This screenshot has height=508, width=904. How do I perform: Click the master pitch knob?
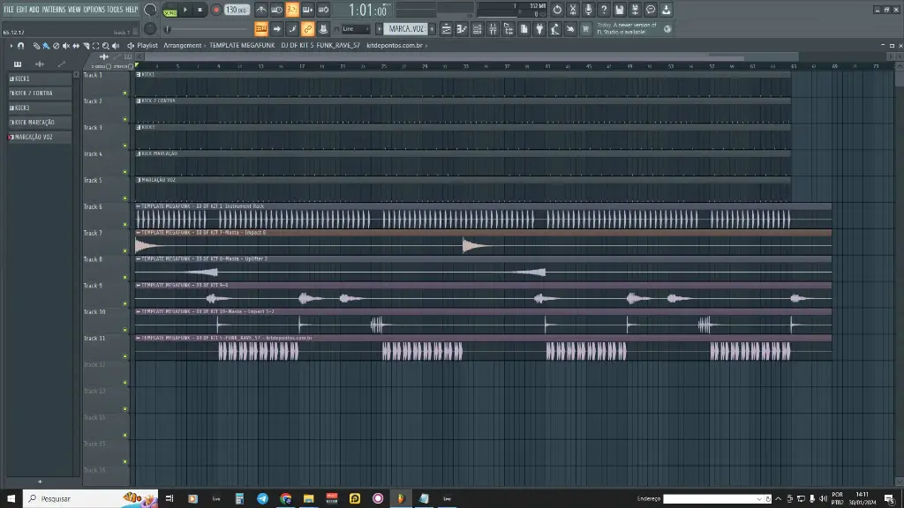point(150,29)
